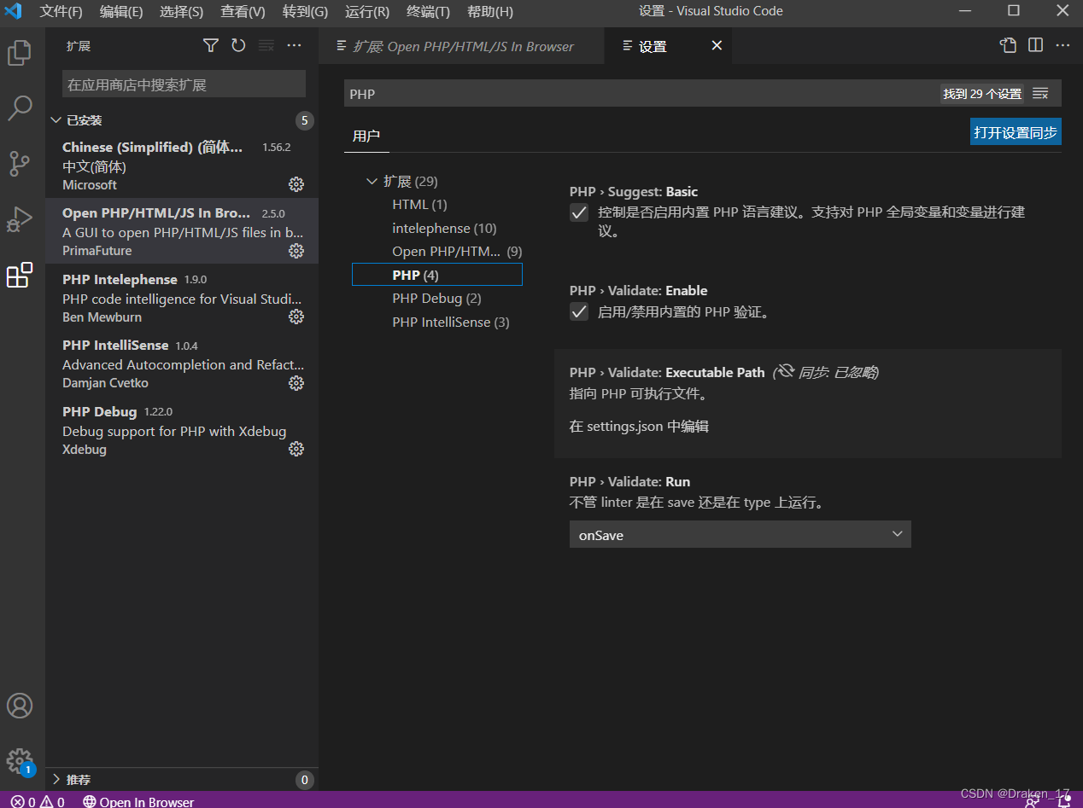
Task: Click the 打开设置同步 button
Action: (x=1016, y=131)
